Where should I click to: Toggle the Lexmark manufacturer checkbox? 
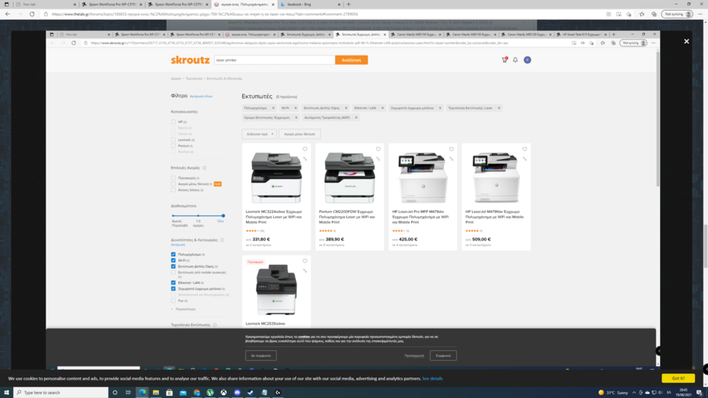click(x=174, y=140)
